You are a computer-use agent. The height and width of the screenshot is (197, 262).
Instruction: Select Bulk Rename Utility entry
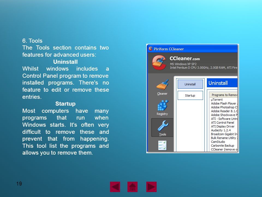224,138
